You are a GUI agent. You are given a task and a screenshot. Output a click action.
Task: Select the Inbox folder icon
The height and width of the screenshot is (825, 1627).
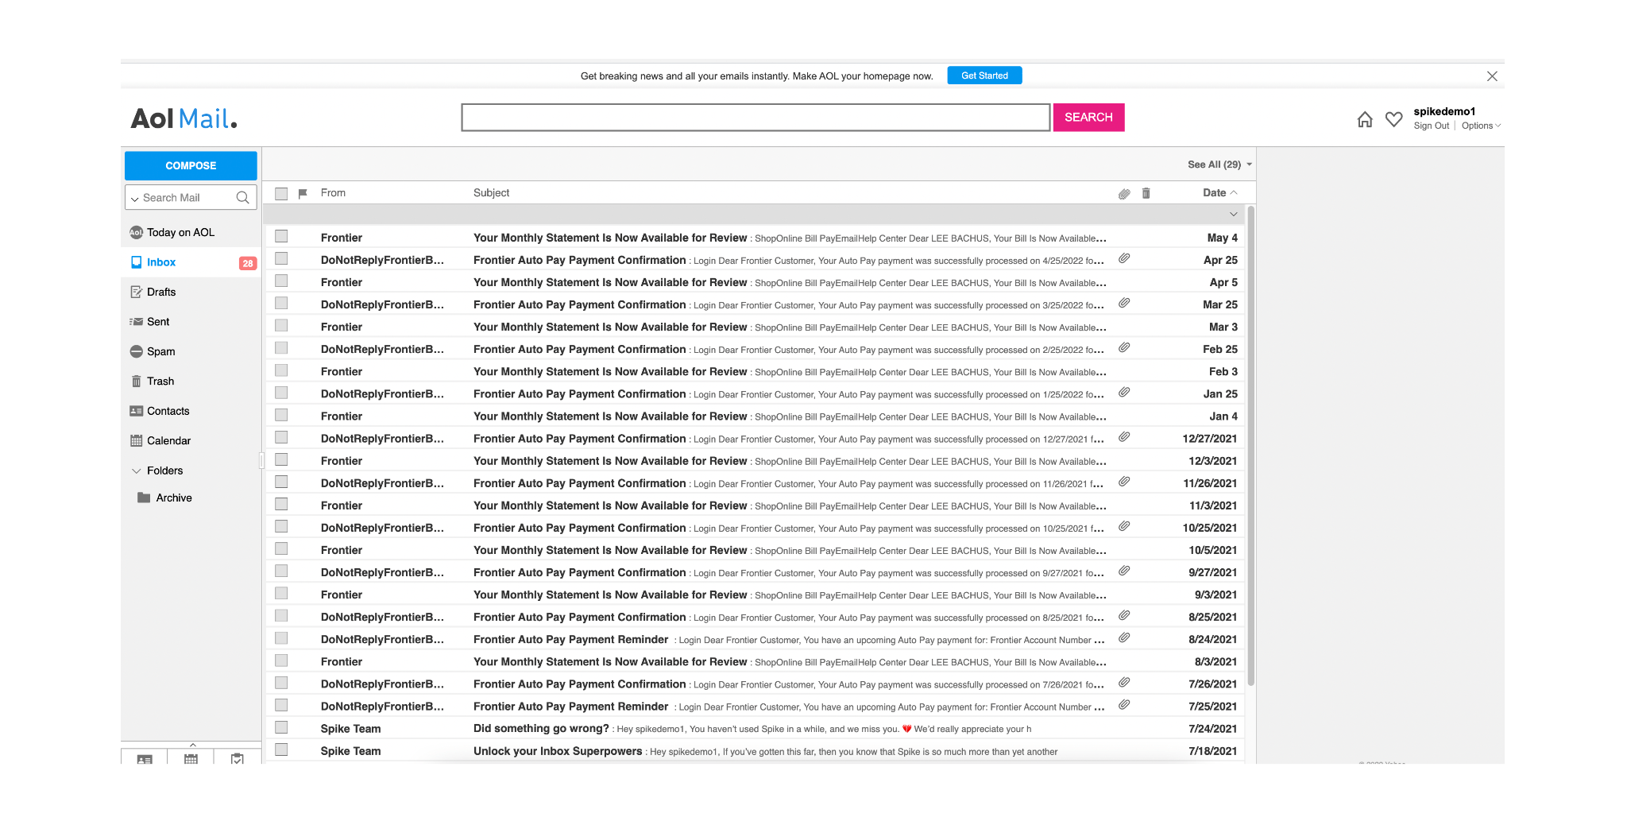(x=136, y=261)
